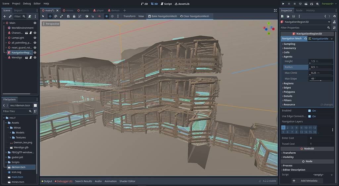This screenshot has height=186, width=339.
Task: Uncheck Use Edge Connections checkbox
Action: click(310, 116)
